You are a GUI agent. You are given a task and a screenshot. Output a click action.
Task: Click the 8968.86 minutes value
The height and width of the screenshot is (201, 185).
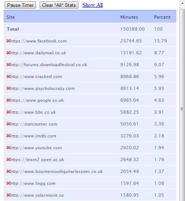[x=130, y=76]
